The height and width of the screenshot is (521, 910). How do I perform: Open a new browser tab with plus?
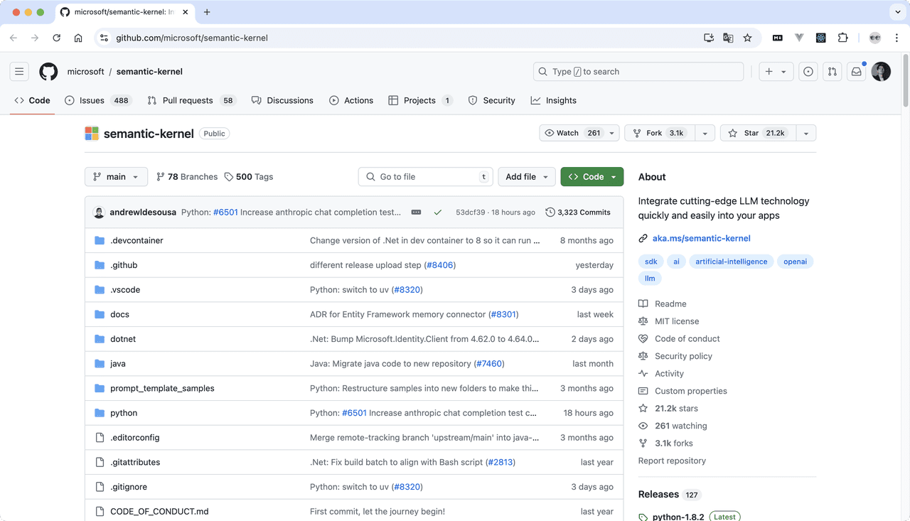[207, 12]
